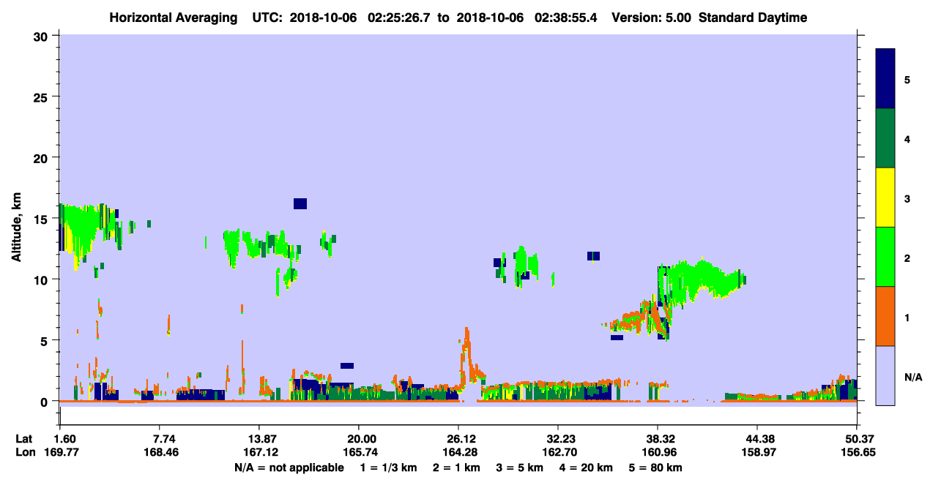
Task: Click the longitude value 162.70
Action: click(x=561, y=452)
